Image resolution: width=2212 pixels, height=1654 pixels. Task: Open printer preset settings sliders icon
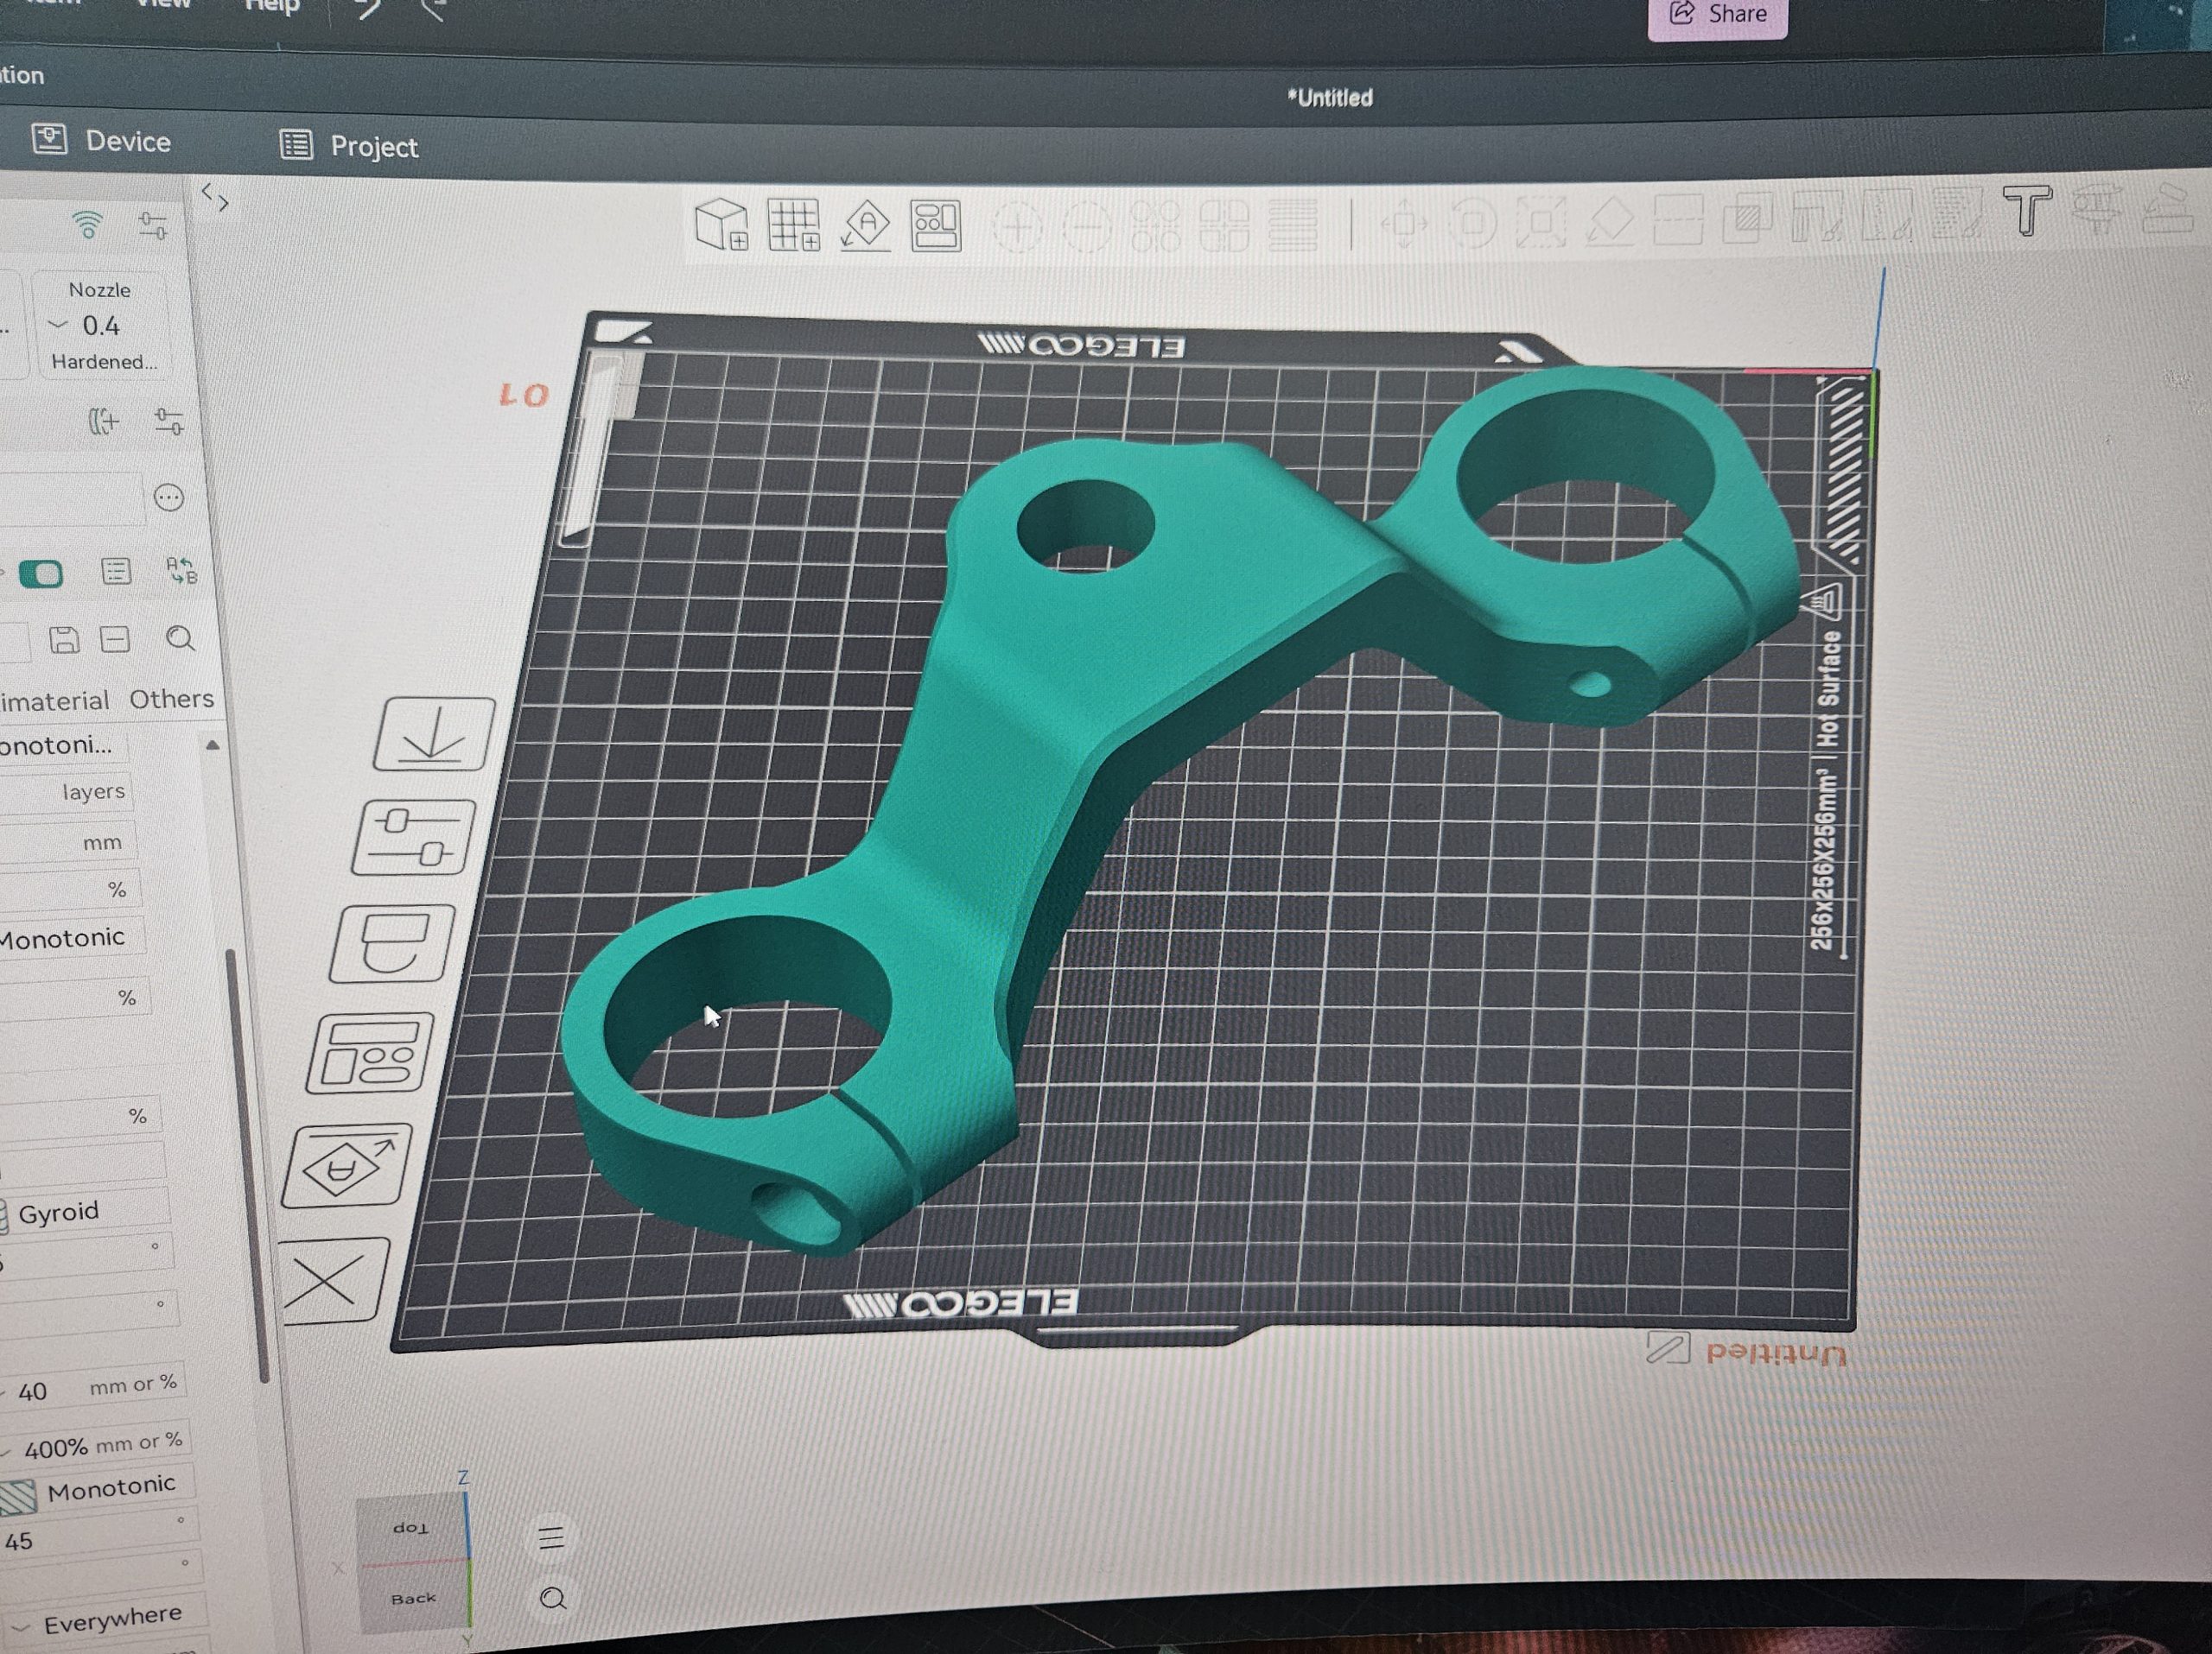tap(153, 226)
